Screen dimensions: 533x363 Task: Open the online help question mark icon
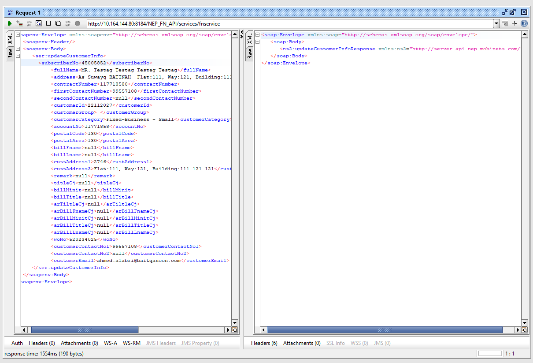pyautogui.click(x=524, y=23)
